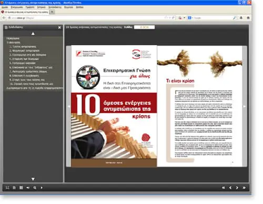Image resolution: width=263 pixels, height=204 pixels.
Task: Select bookmark item number 10 in list
Action: [x=31, y=84]
